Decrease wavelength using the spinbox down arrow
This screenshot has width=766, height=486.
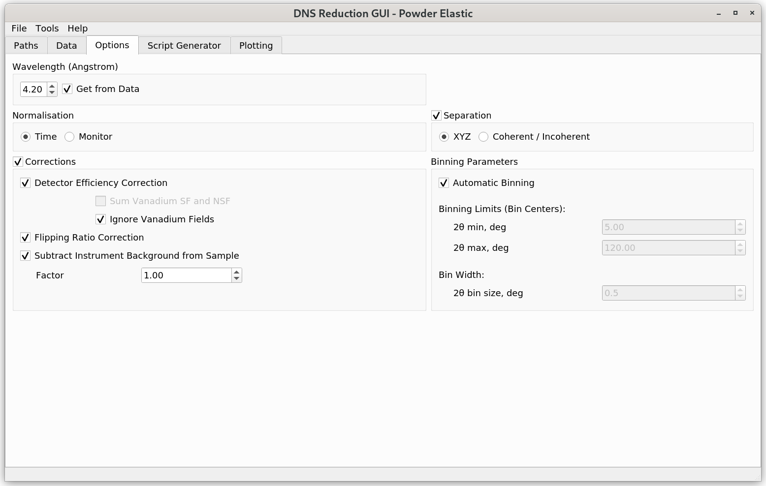[x=52, y=92]
